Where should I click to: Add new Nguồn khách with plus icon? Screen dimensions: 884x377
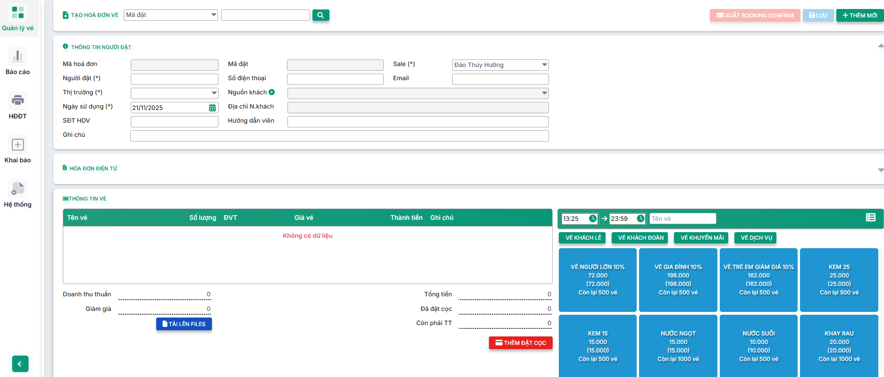point(272,92)
